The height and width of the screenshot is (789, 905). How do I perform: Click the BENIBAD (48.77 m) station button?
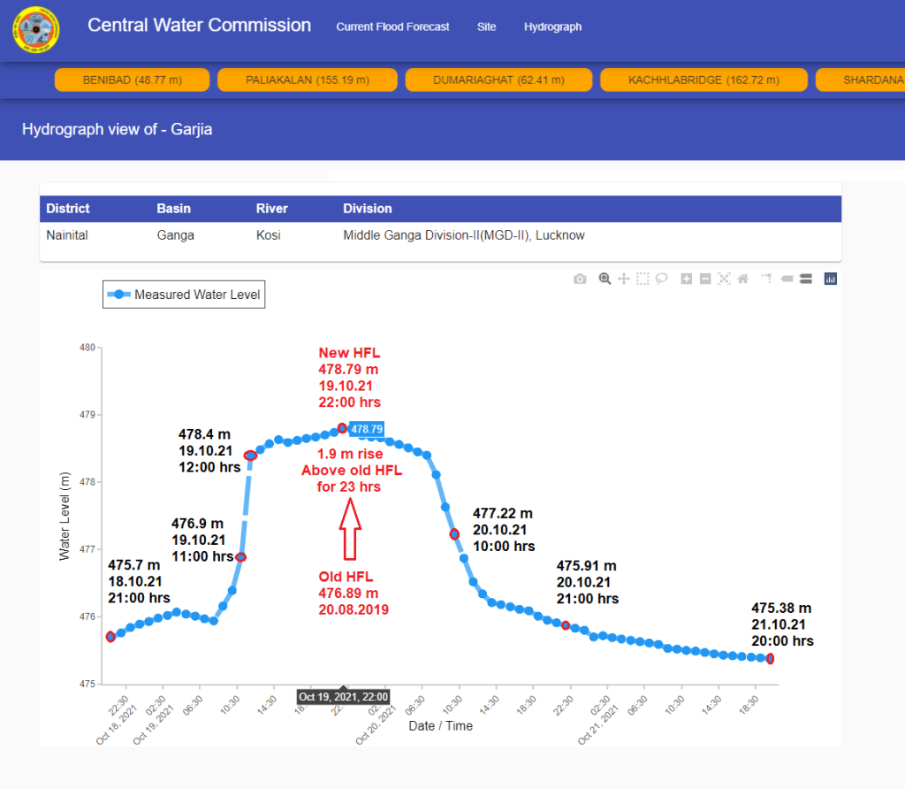[132, 80]
